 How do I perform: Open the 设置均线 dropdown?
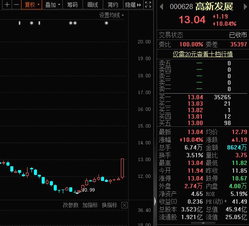(112, 15)
